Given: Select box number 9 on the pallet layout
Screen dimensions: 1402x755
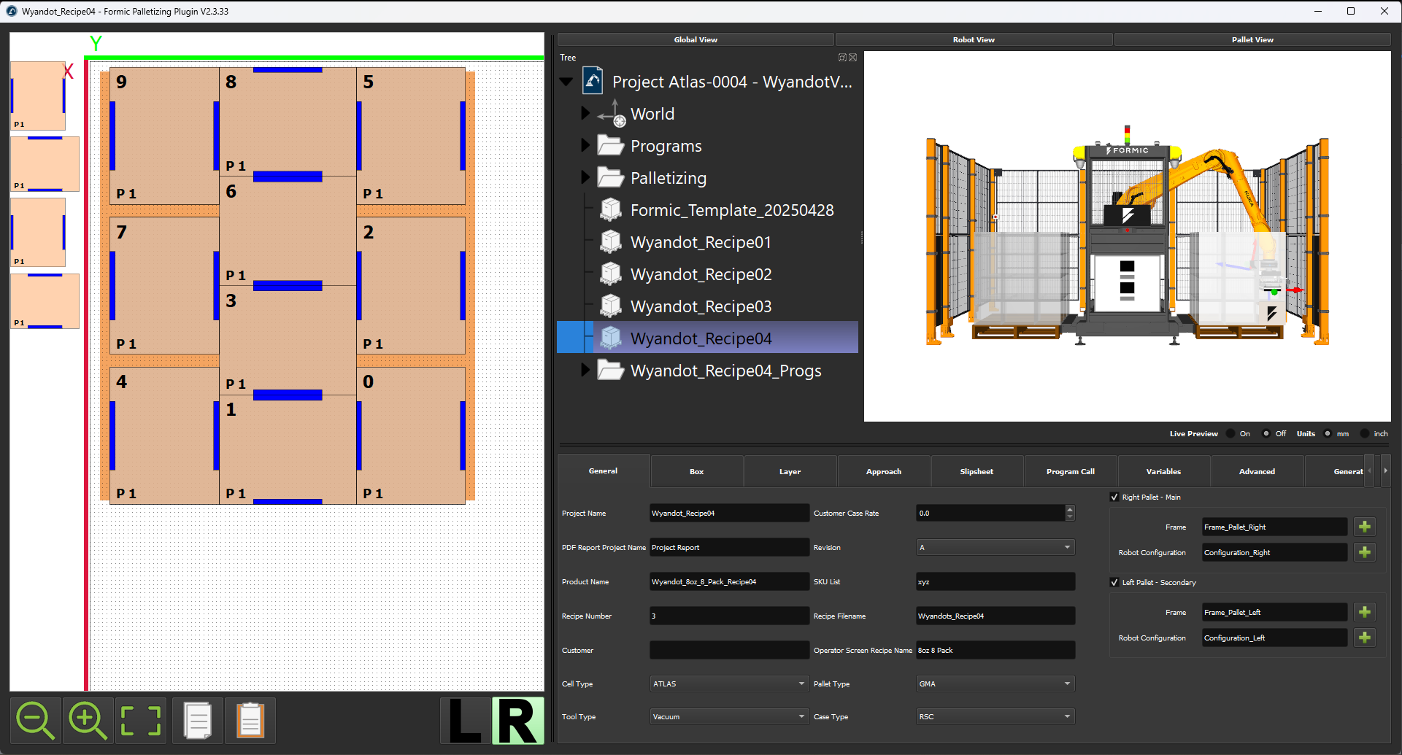Looking at the screenshot, I should [x=164, y=136].
